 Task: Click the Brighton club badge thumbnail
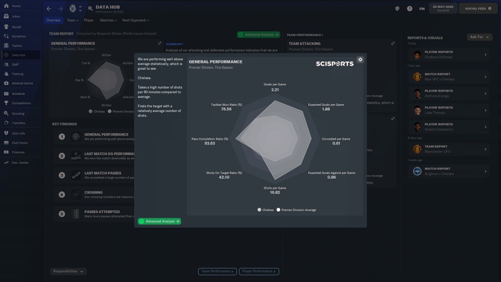[x=417, y=171]
